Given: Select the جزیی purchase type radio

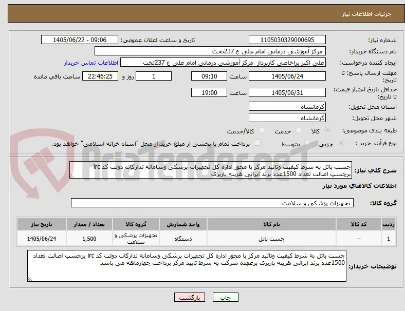Looking at the screenshot, I should [x=341, y=143].
